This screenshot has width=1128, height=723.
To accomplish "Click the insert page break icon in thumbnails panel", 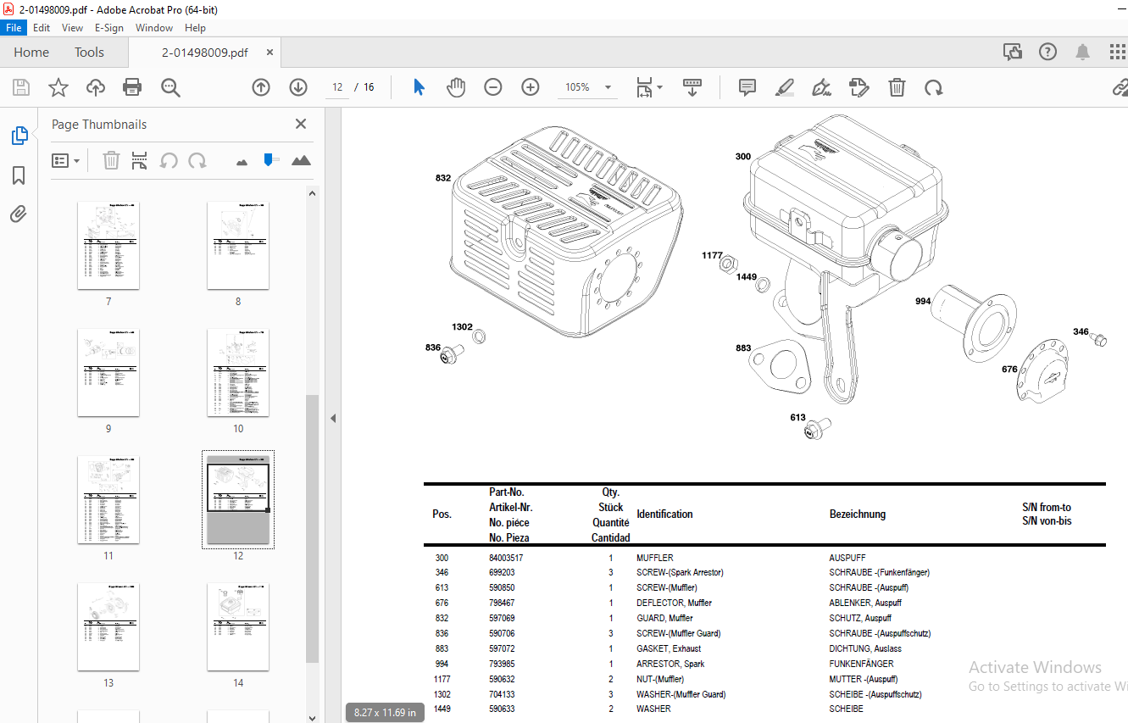I will pos(140,160).
